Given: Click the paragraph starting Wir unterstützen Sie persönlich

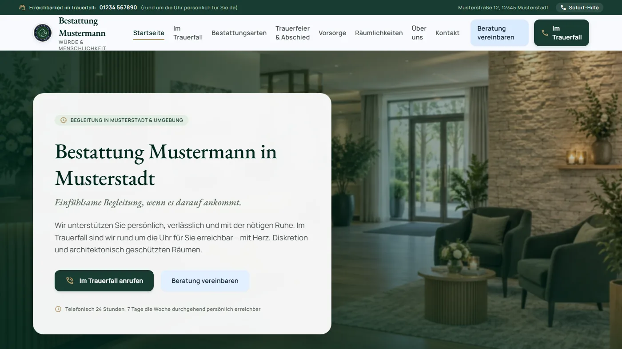Looking at the screenshot, I should pyautogui.click(x=181, y=237).
